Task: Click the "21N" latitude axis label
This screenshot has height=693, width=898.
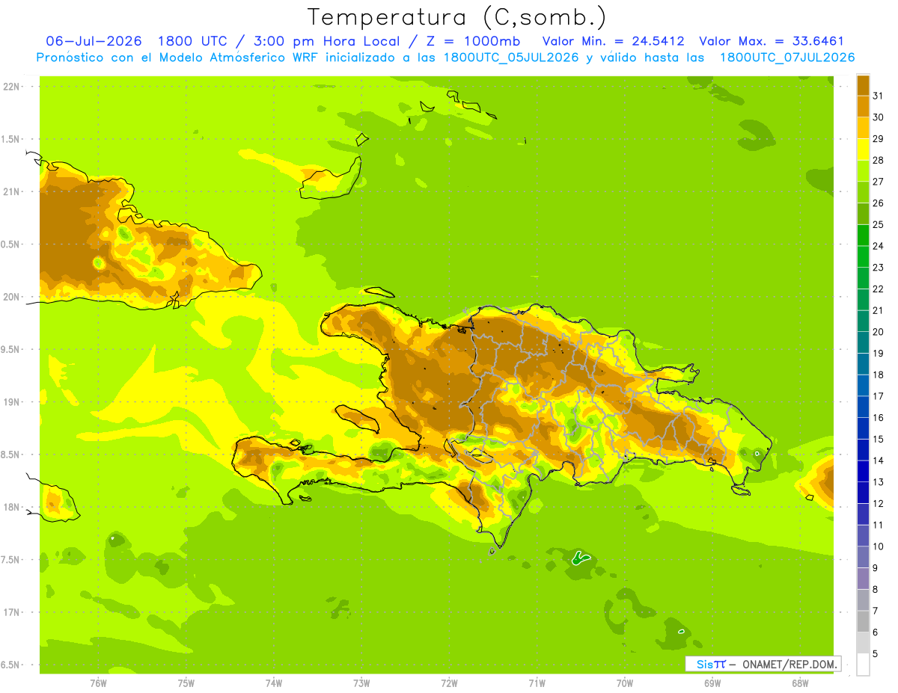Action: click(11, 191)
